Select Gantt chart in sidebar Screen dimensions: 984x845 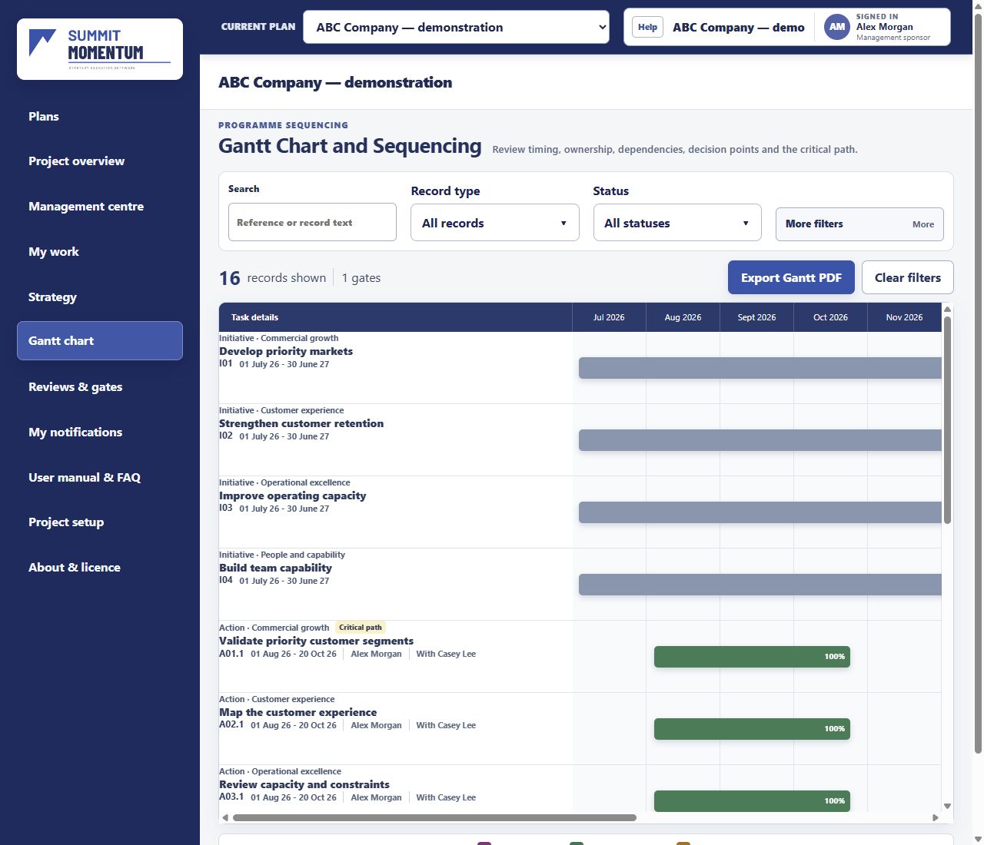pyautogui.click(x=100, y=340)
